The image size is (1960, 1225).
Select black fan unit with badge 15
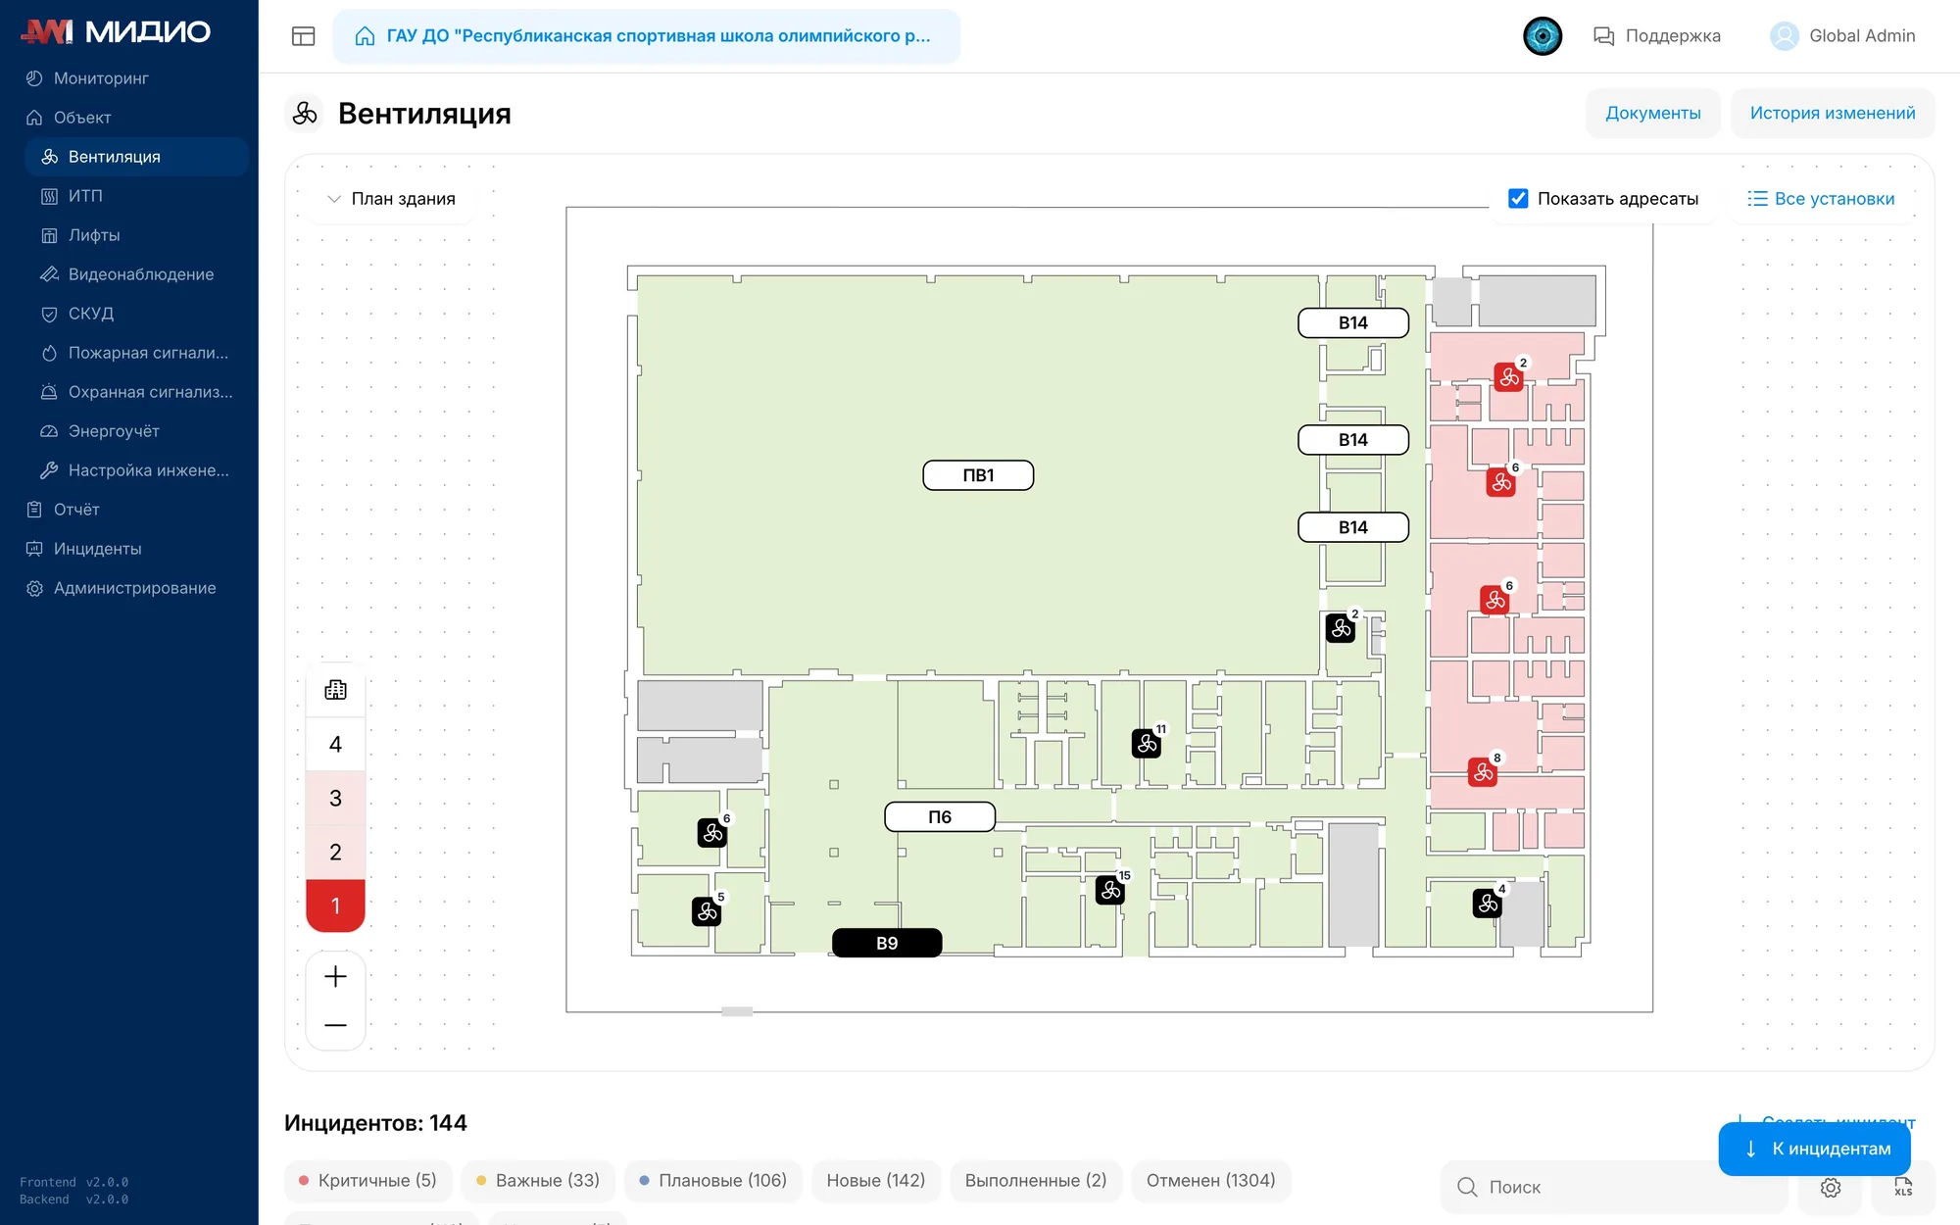(1110, 890)
